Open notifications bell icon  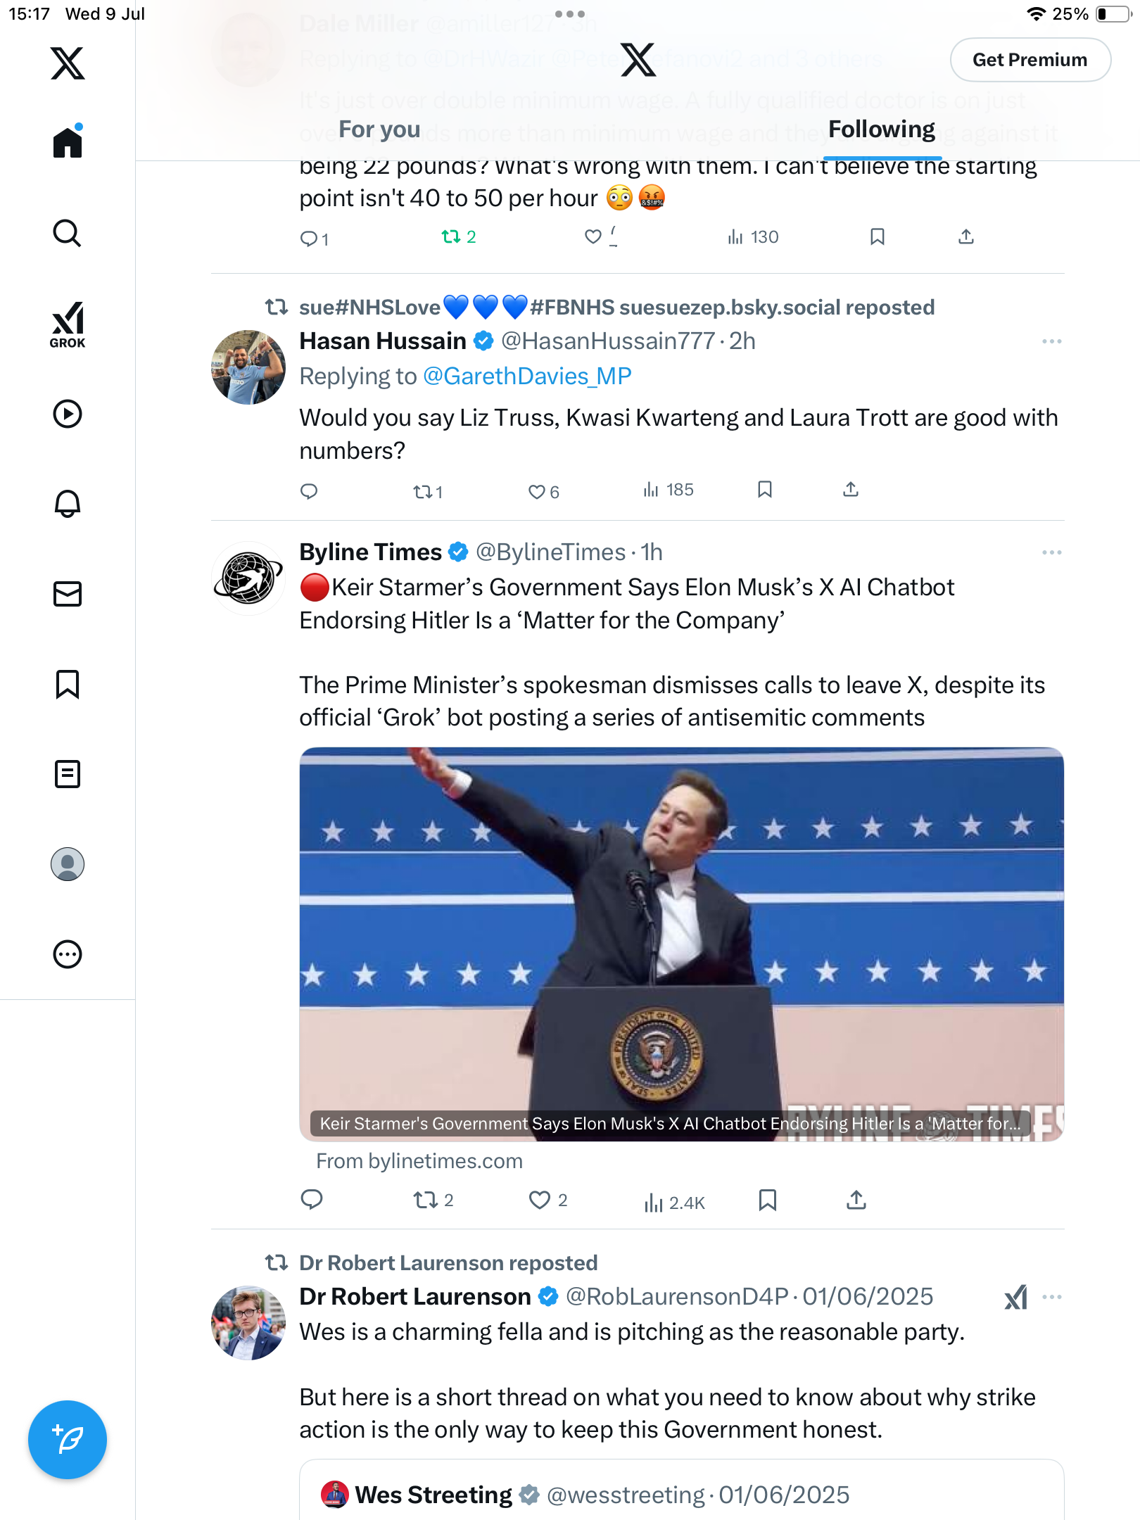pyautogui.click(x=68, y=503)
